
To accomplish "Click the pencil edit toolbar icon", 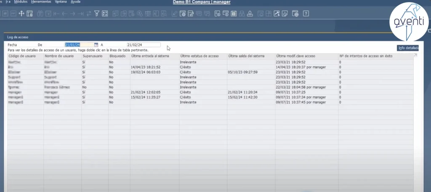I will [x=175, y=13].
